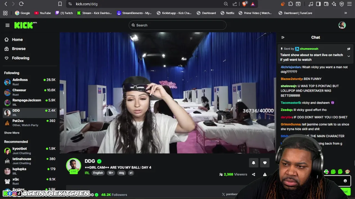
Task: Open the StreamElements bookmark
Action: click(134, 13)
